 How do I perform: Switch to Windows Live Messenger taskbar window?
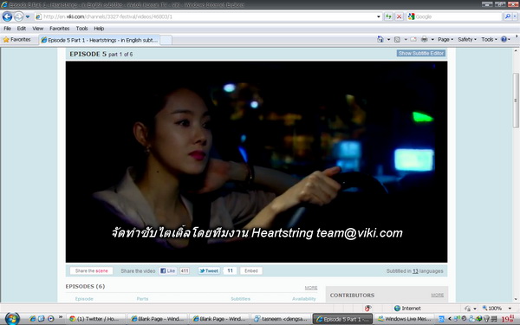click(405, 319)
